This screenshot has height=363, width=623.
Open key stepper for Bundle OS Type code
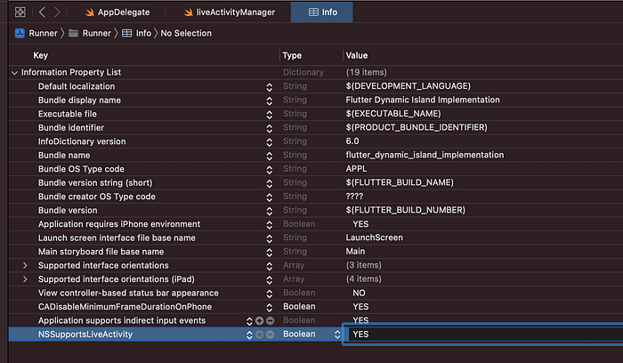coord(270,170)
